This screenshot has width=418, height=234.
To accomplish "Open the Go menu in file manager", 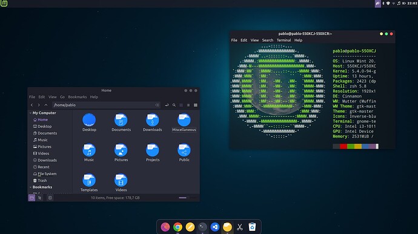I will coord(62,97).
